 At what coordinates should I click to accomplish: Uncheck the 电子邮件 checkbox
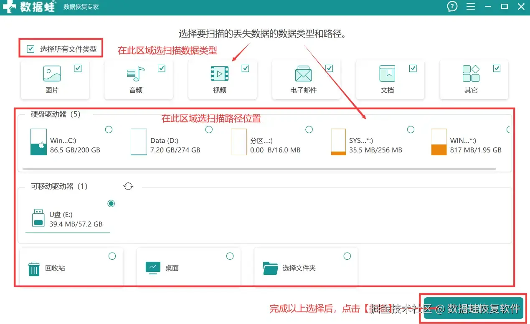coord(329,68)
